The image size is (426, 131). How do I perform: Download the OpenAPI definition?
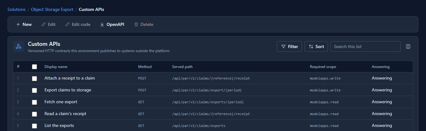(112, 24)
